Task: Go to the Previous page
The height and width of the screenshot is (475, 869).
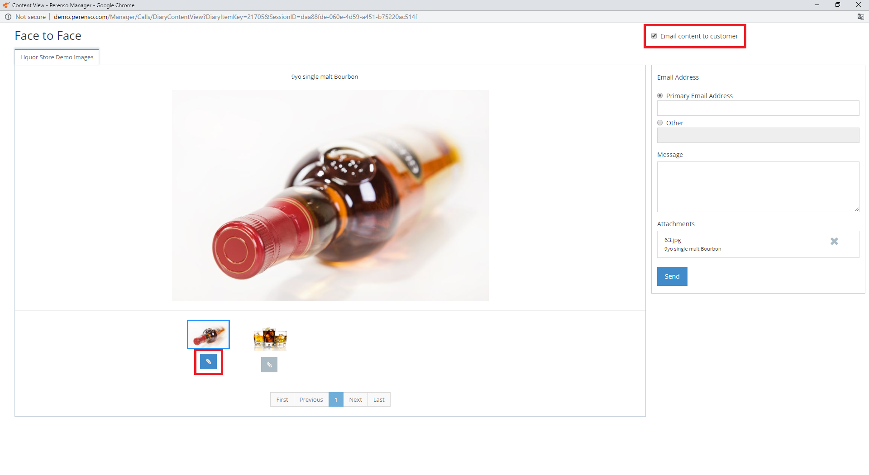Action: pos(311,399)
